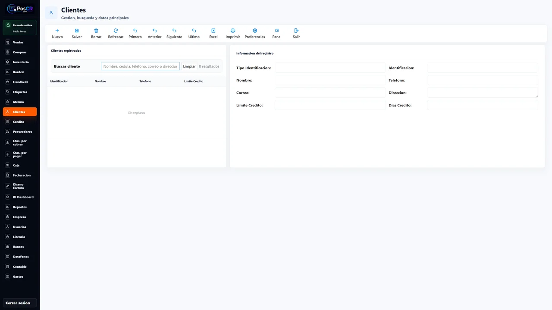Open Caja in the sidebar
This screenshot has width=552, height=310.
pyautogui.click(x=20, y=165)
